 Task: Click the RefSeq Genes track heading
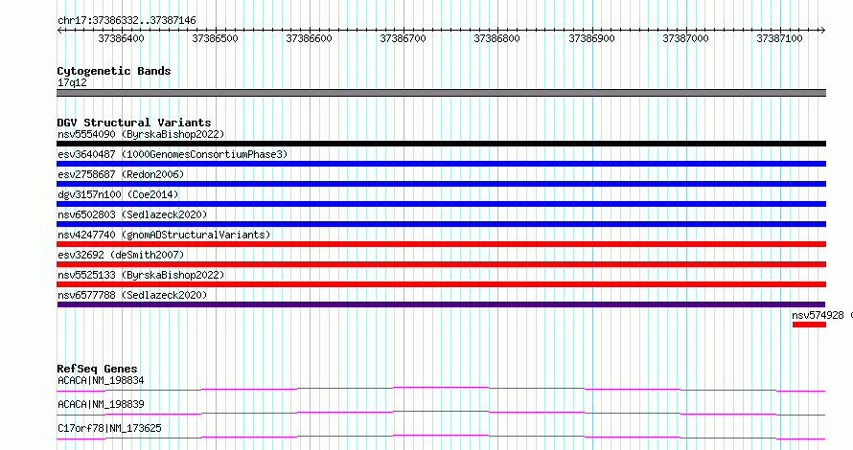pos(97,369)
